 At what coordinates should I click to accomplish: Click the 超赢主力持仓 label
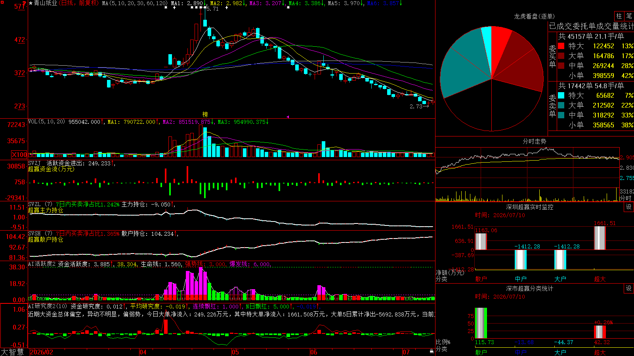click(46, 210)
